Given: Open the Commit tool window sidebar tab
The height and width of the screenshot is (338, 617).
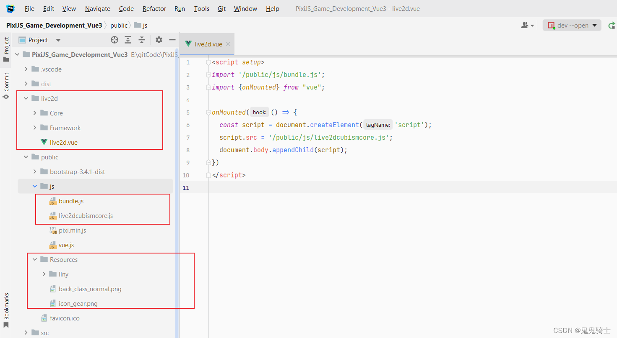Looking at the screenshot, I should point(6,86).
